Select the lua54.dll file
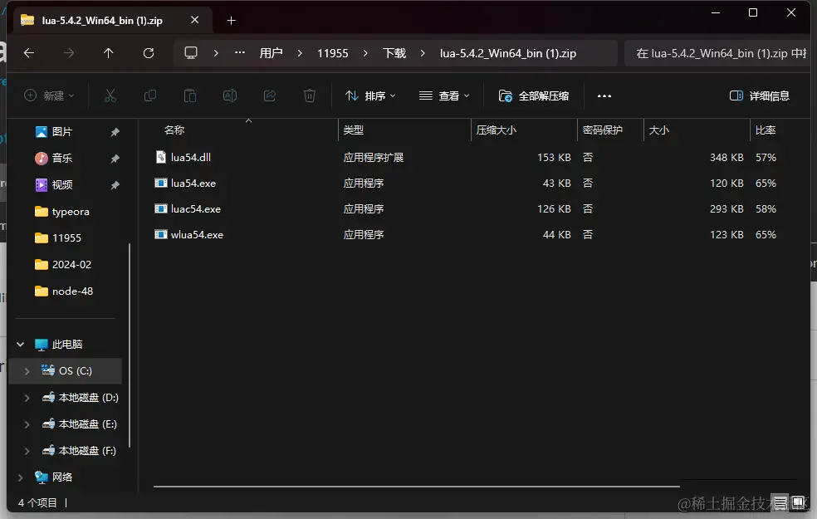 (192, 156)
